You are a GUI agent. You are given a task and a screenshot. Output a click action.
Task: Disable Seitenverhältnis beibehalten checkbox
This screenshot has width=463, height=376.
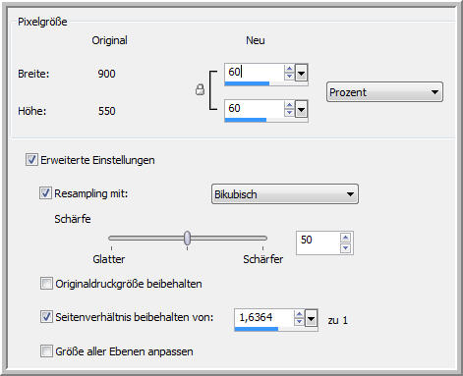[46, 317]
